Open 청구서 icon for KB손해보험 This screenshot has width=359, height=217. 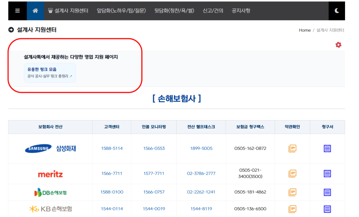(327, 209)
